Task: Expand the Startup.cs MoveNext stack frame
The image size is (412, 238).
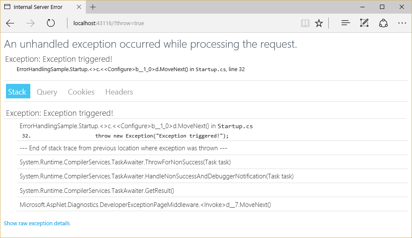Action: click(136, 126)
